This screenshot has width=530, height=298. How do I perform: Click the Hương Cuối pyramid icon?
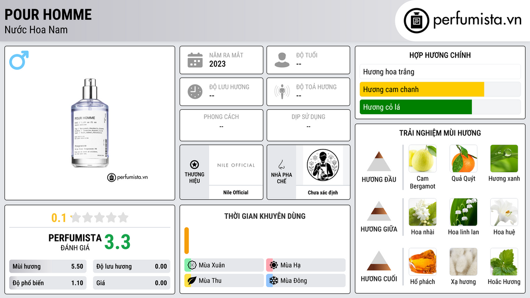[379, 261]
